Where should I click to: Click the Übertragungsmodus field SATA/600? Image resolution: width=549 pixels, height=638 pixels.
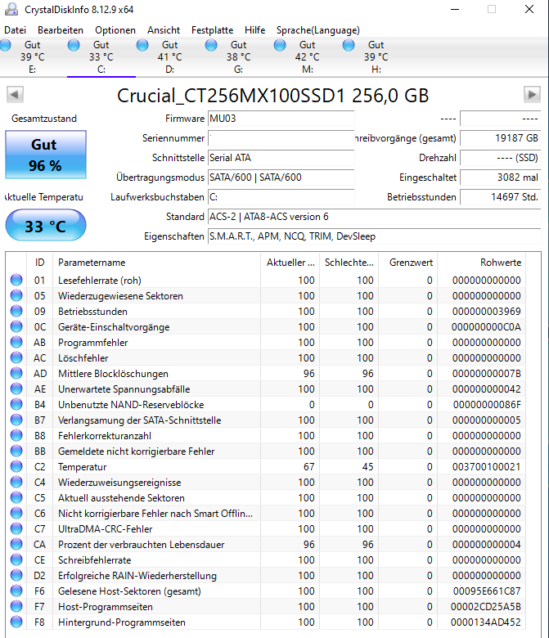[281, 177]
